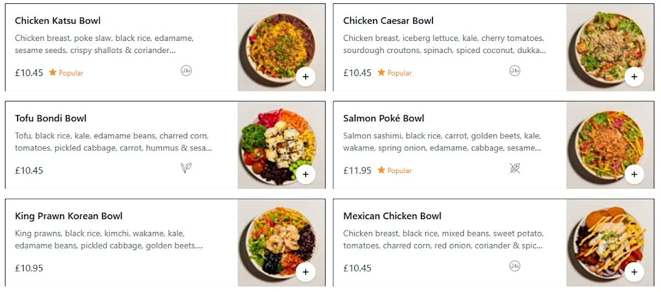Image resolution: width=661 pixels, height=292 pixels.
Task: Click vegan leaf icon on Tofu Bondi Bowl
Action: click(186, 168)
